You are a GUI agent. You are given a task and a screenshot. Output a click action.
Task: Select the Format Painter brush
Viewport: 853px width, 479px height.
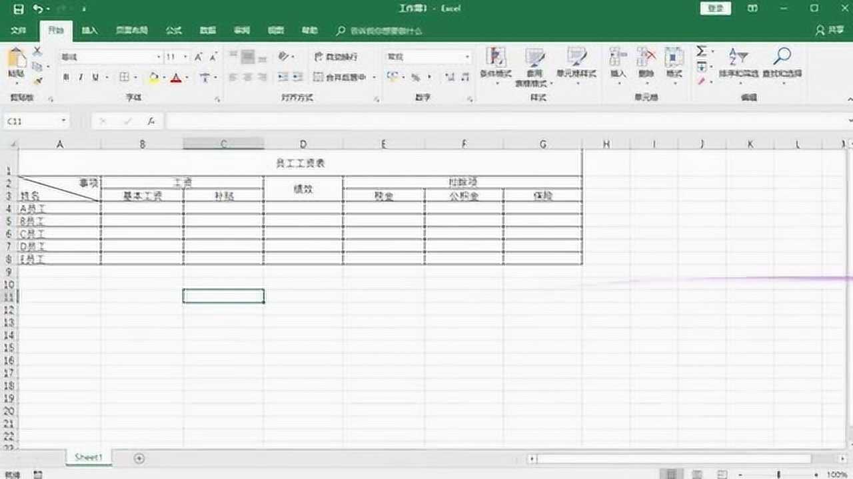(37, 80)
